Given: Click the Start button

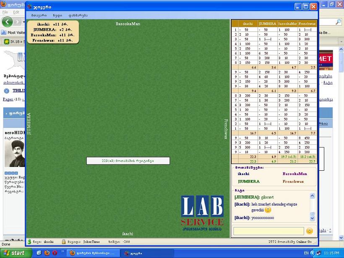Looking at the screenshot, I should click(16, 253).
